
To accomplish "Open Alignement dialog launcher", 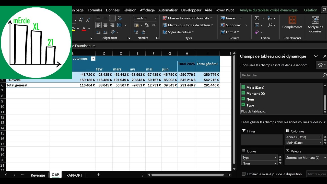I will pos(129,38).
